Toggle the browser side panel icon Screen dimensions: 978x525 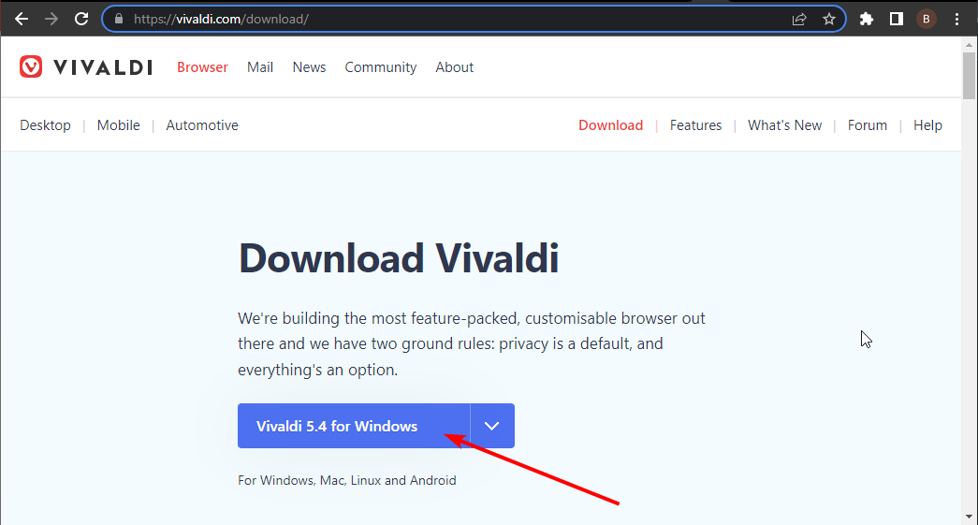897,20
